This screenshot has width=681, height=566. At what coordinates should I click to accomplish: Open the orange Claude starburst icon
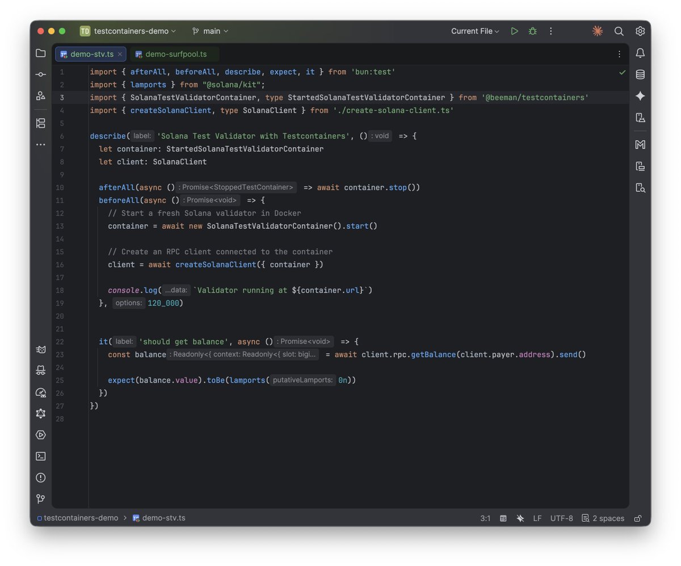tap(597, 31)
